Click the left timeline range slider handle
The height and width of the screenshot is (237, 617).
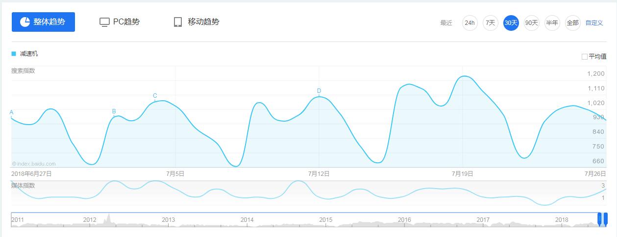599,219
